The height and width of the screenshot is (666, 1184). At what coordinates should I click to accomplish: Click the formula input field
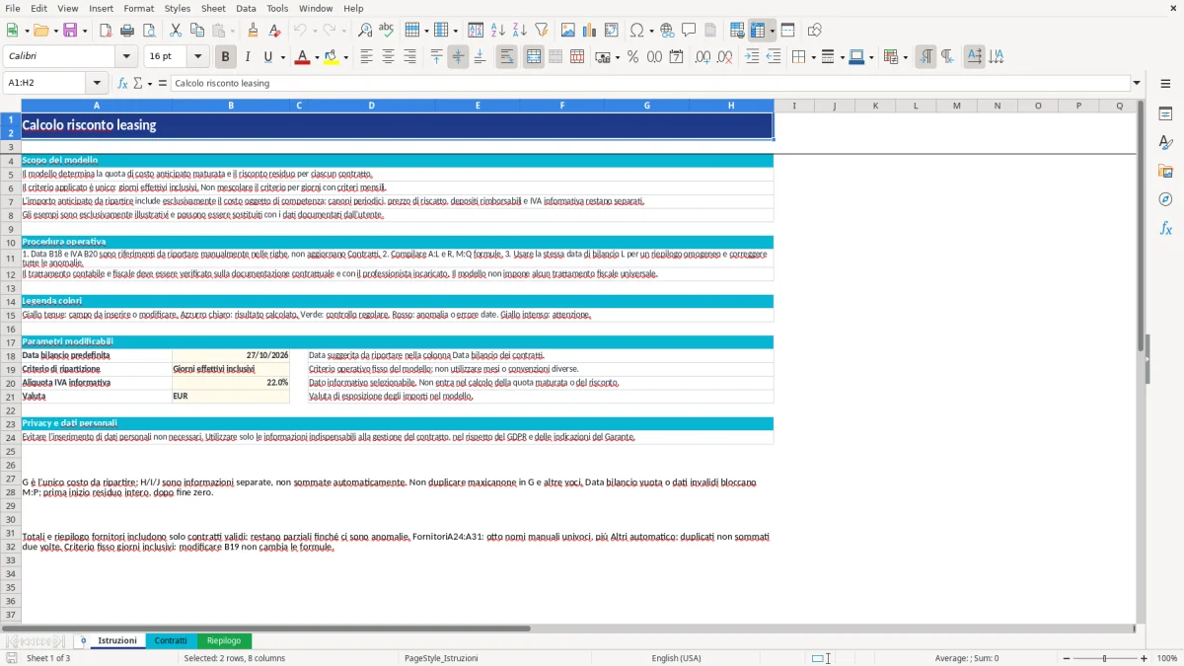[649, 83]
